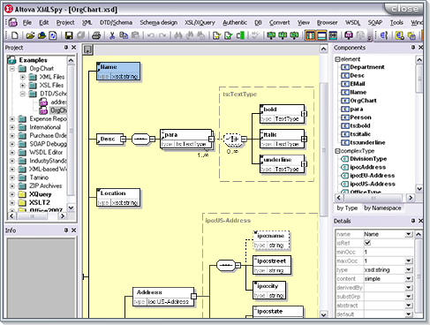
Task: Open the maxOcc dropdown in Details
Action: [x=409, y=261]
